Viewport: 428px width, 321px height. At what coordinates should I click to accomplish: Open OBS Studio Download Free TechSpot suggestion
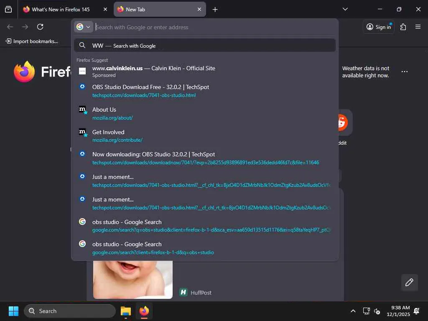tap(205, 91)
